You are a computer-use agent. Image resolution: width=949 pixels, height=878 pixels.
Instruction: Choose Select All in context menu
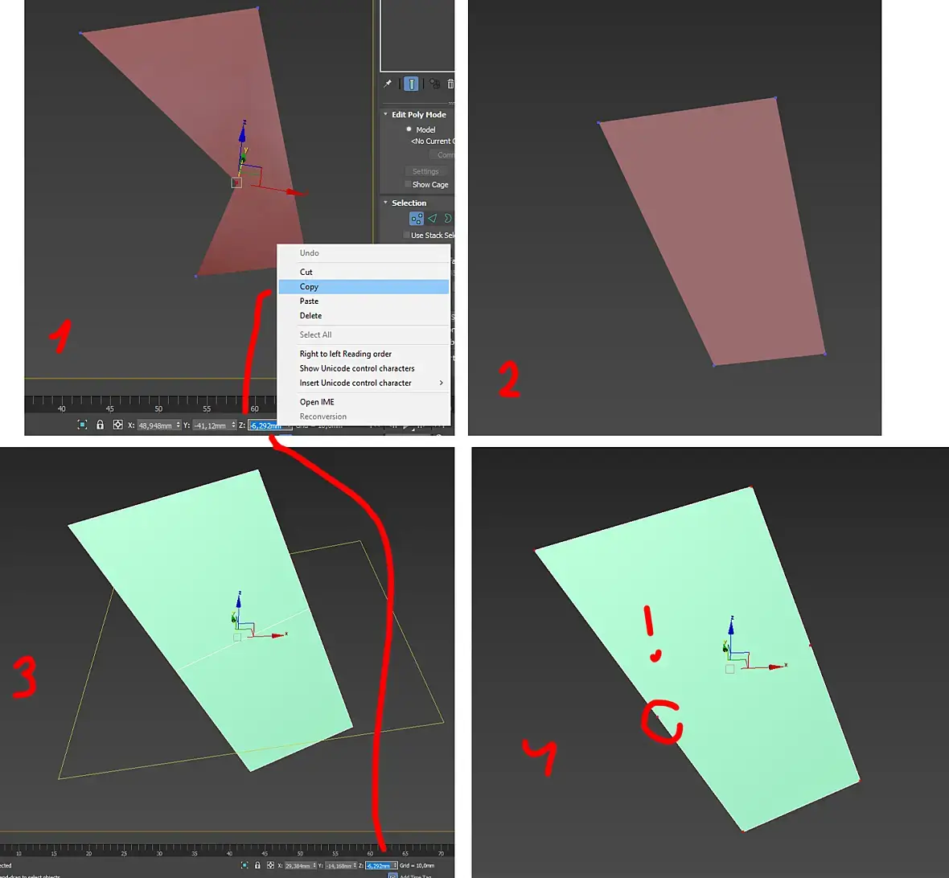coord(364,334)
